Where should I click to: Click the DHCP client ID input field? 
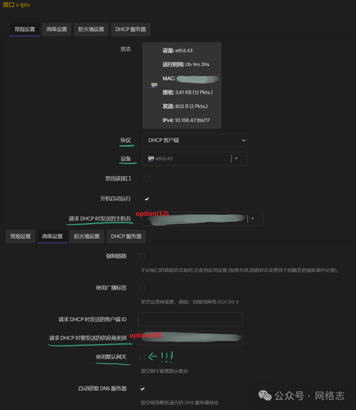pos(190,319)
